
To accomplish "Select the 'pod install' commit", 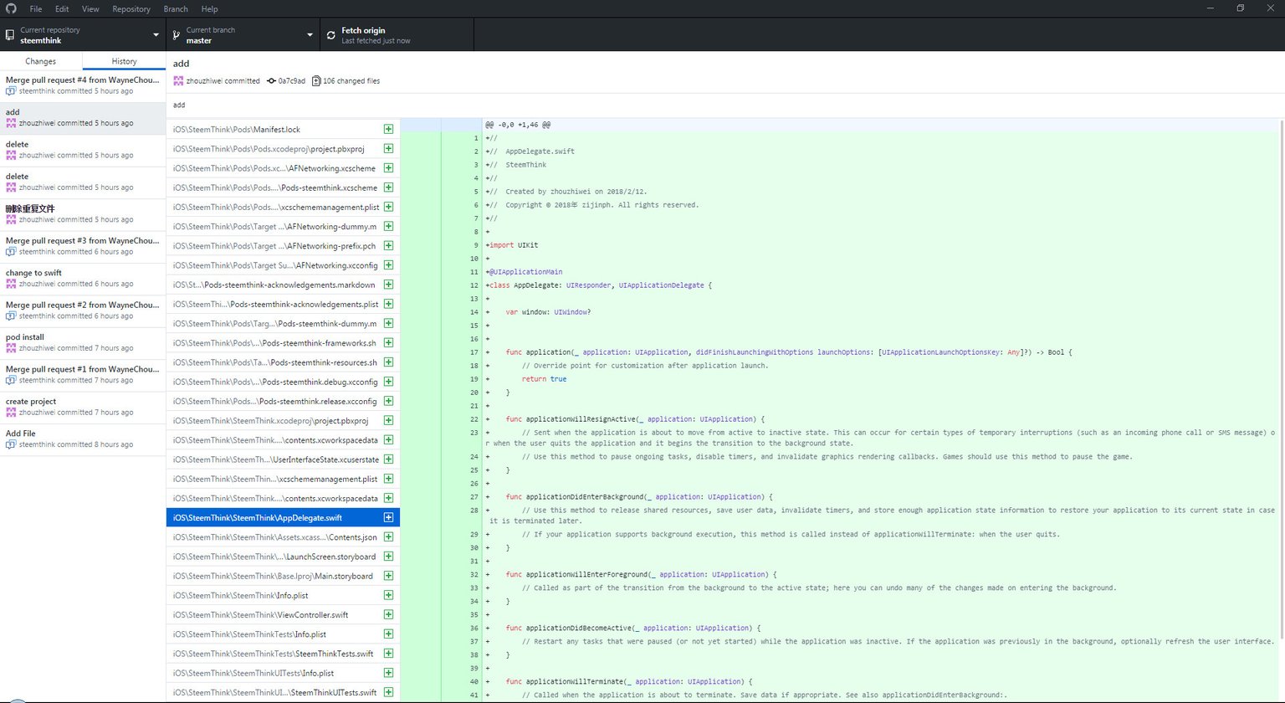I will [83, 342].
